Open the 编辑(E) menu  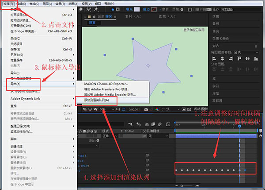point(22,4)
